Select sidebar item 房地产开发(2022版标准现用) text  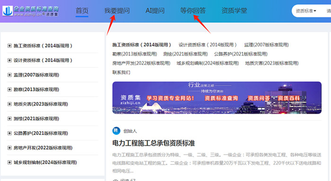pyautogui.click(x=43, y=148)
